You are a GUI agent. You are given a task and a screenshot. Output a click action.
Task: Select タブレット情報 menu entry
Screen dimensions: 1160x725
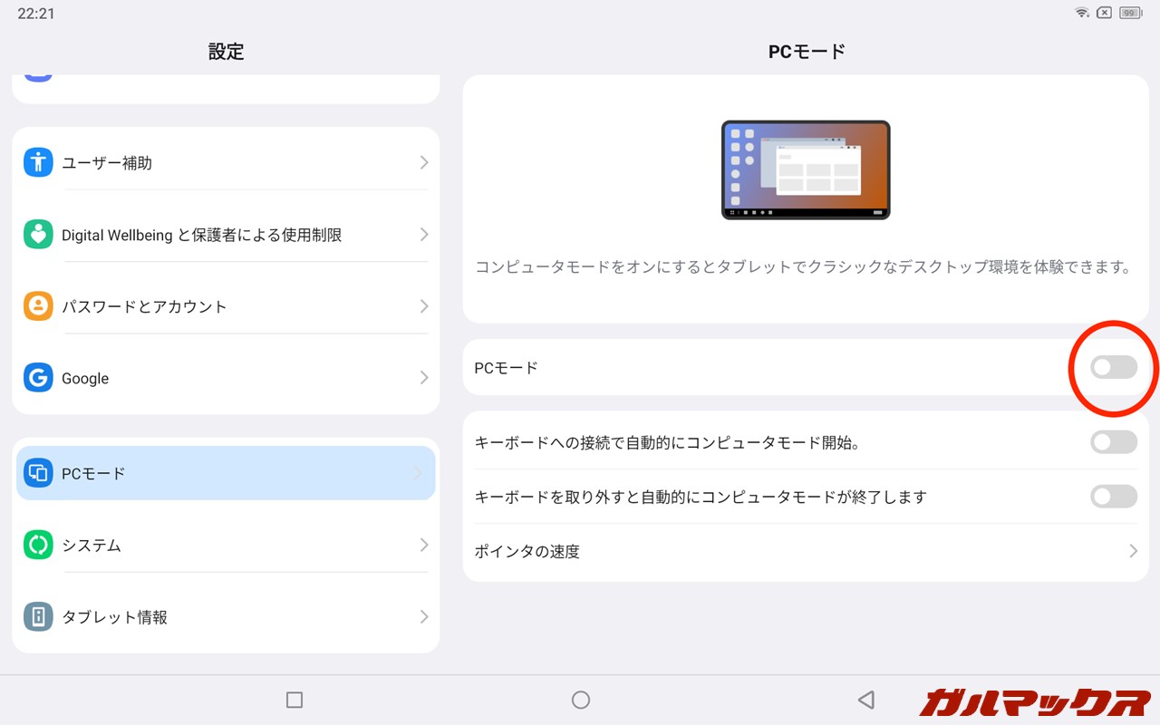coord(114,617)
